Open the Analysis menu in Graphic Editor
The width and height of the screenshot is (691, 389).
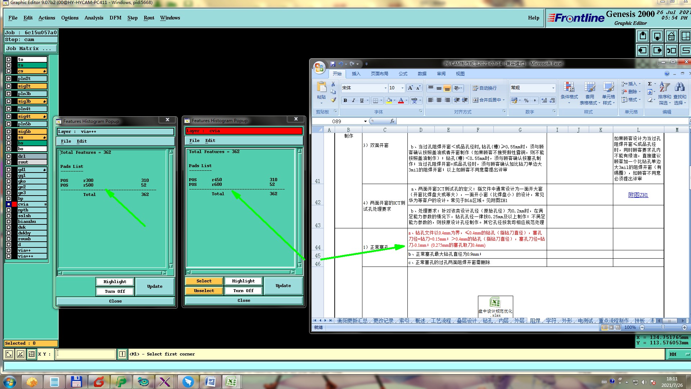[94, 18]
